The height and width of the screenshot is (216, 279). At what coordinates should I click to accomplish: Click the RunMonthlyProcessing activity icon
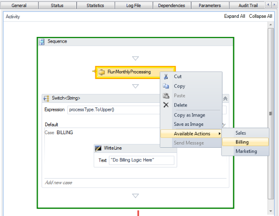pyautogui.click(x=101, y=72)
